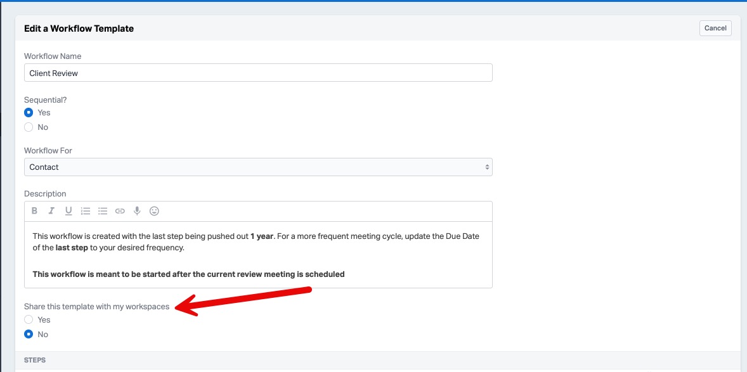This screenshot has width=747, height=372.
Task: Select No under Sequential
Action: click(x=29, y=127)
